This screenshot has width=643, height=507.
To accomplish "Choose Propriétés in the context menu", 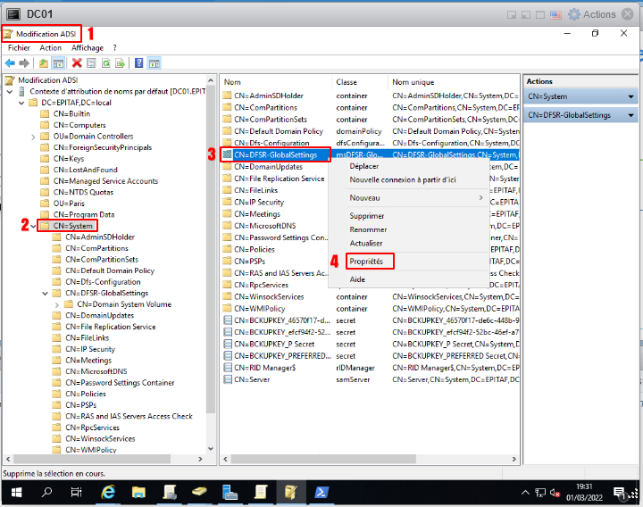I will pyautogui.click(x=366, y=262).
